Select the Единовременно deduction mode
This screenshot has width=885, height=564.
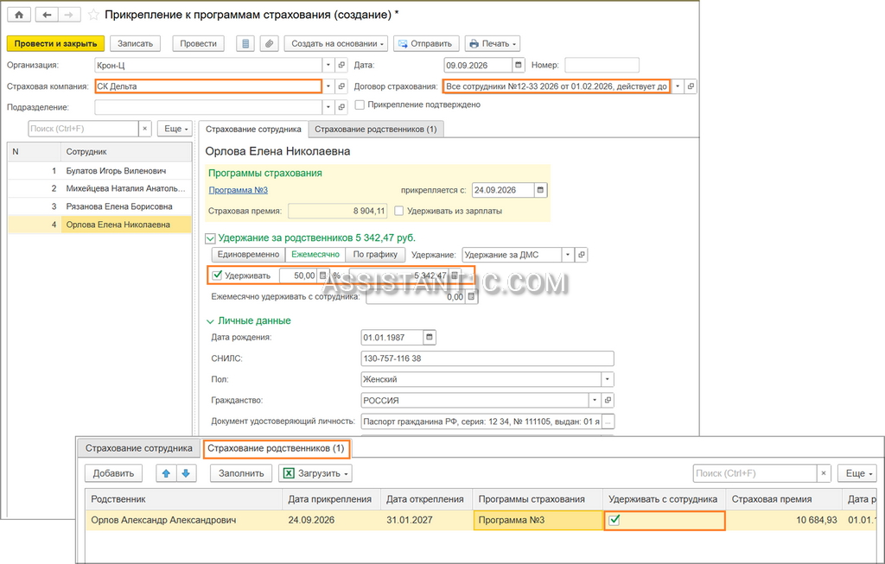click(x=248, y=255)
